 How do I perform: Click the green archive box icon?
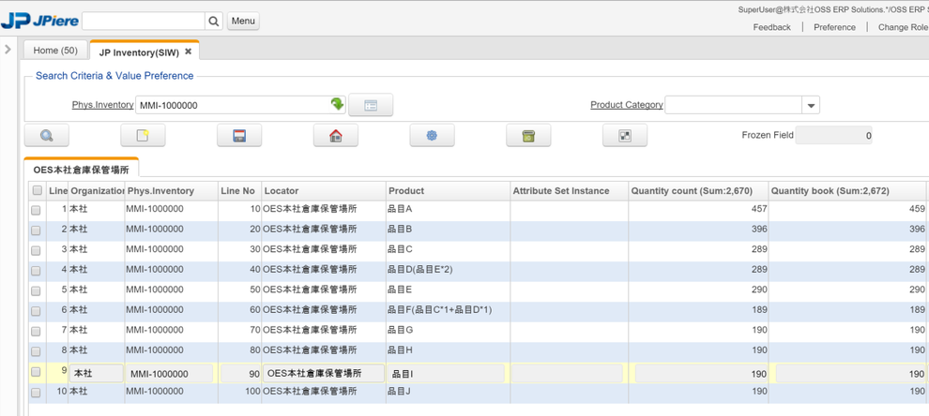pyautogui.click(x=528, y=136)
